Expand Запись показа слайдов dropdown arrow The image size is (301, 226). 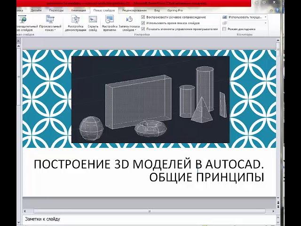click(x=135, y=30)
